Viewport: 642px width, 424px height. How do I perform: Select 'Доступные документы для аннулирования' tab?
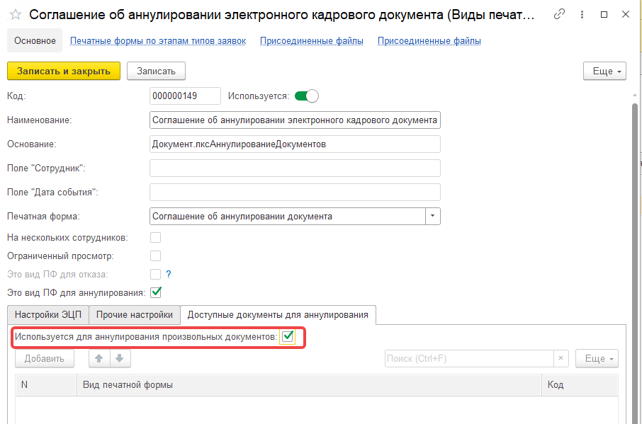[278, 315]
